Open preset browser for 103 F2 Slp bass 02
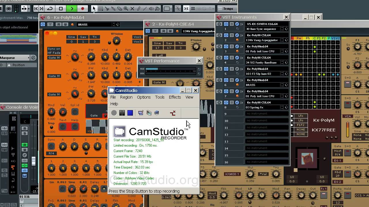The width and height of the screenshot is (369, 207). coord(286,74)
